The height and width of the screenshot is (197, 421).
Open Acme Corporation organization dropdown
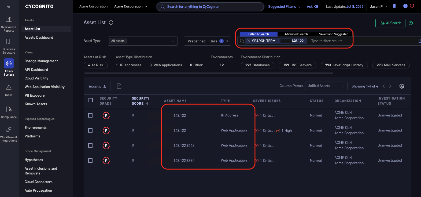(131, 6)
